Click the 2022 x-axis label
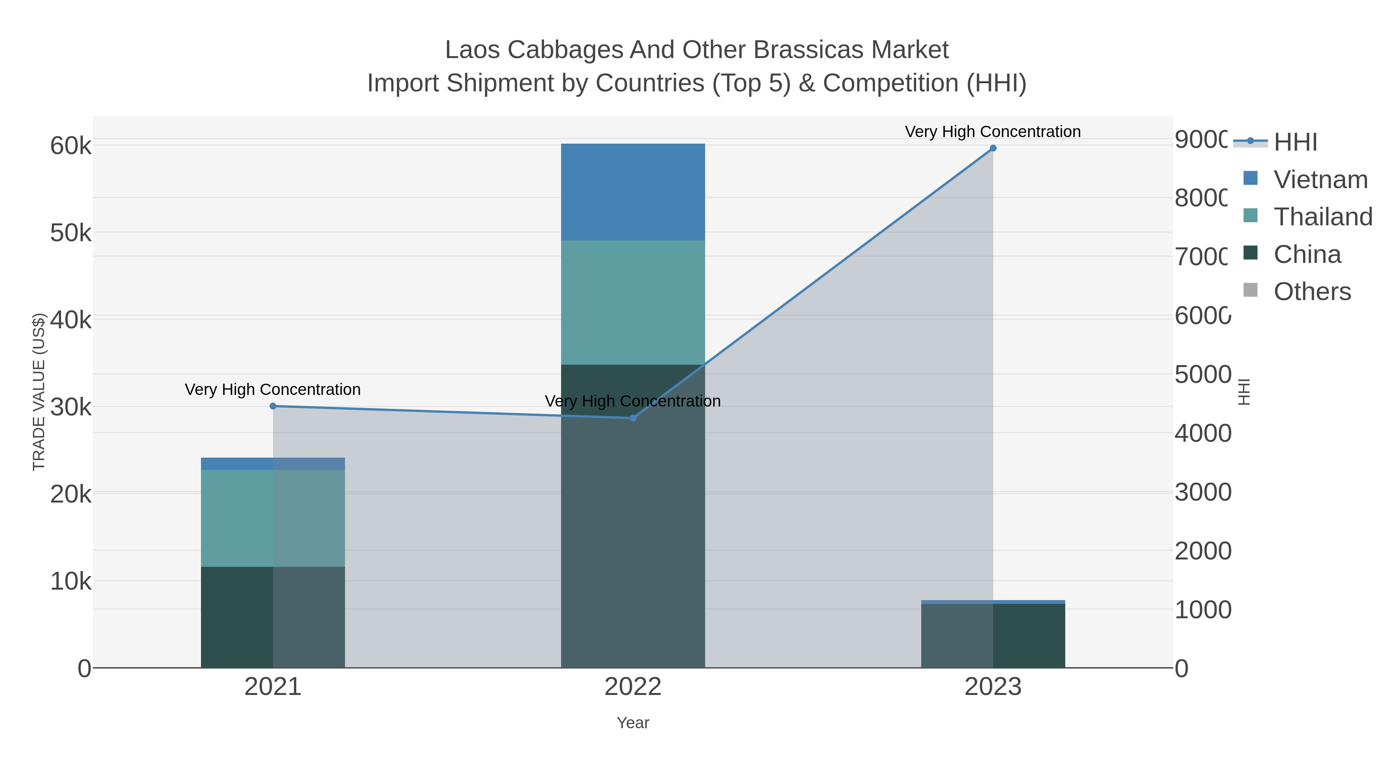This screenshot has width=1394, height=784. tap(633, 687)
